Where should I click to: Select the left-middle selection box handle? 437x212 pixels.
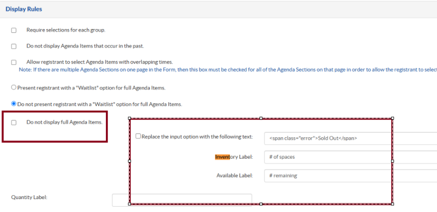point(129,161)
